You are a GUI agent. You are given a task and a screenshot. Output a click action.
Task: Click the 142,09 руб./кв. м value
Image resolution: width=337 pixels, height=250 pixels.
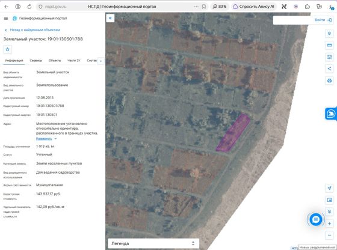coord(50,207)
